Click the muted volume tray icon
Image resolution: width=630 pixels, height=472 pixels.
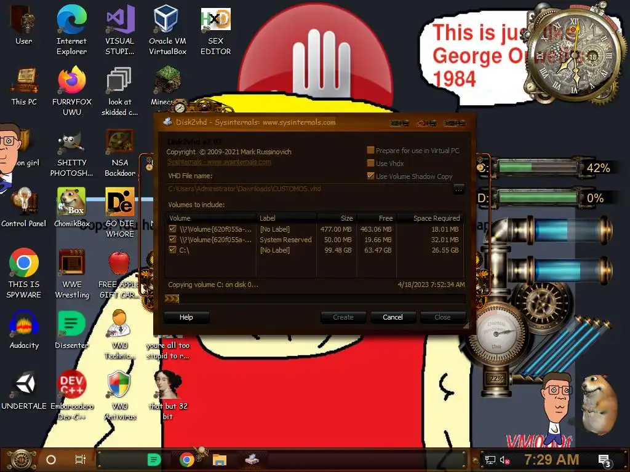tap(504, 460)
